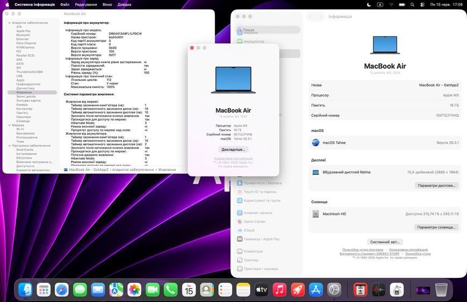Viewport: 467px width, 302px height.
Task: Select Wi-Fi under Мережа
Action: (20, 129)
